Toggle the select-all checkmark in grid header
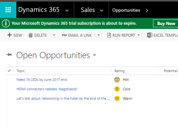 pos(9,70)
